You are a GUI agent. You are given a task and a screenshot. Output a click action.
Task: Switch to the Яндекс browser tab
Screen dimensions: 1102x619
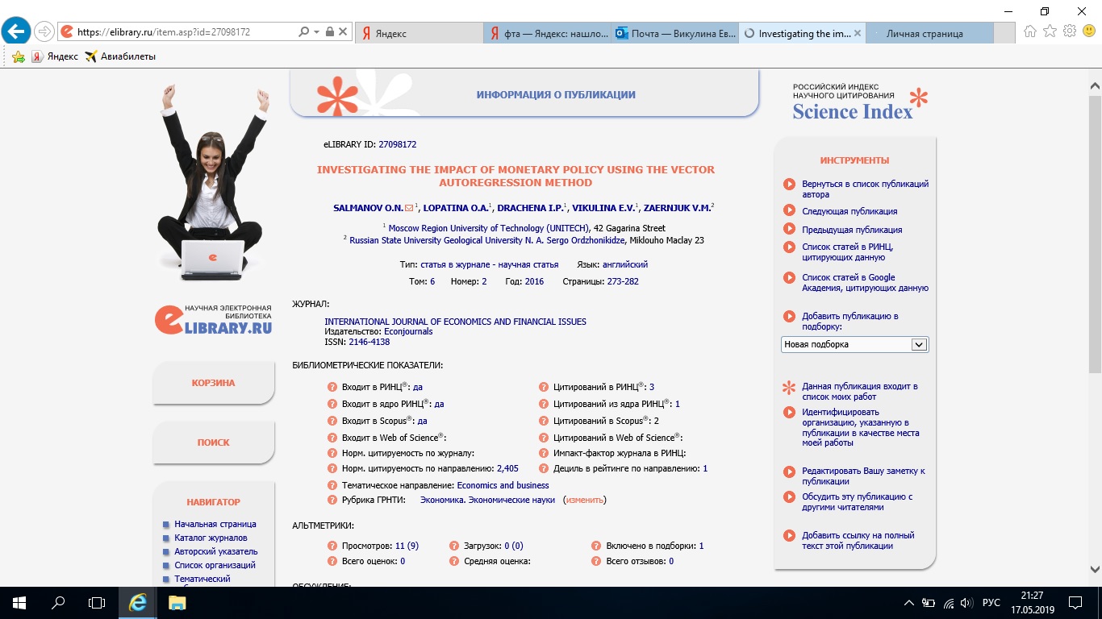(419, 33)
